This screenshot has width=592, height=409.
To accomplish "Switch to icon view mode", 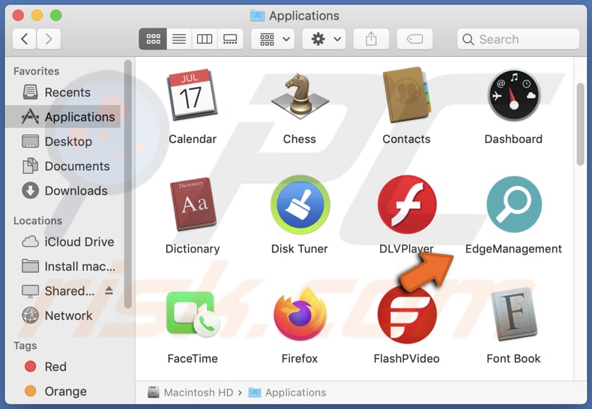I will pyautogui.click(x=154, y=39).
